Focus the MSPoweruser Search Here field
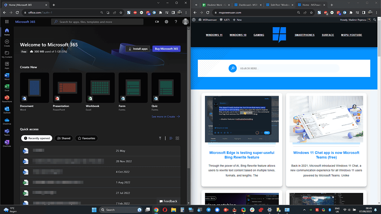This screenshot has height=214, width=381. coord(289,68)
